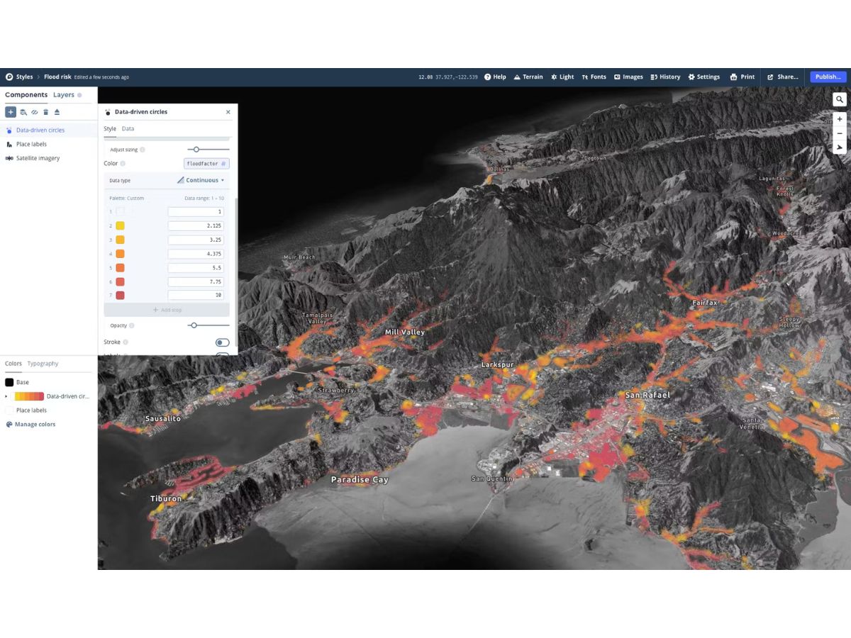Click info icon next to Color
The image size is (851, 638).
pyautogui.click(x=123, y=164)
